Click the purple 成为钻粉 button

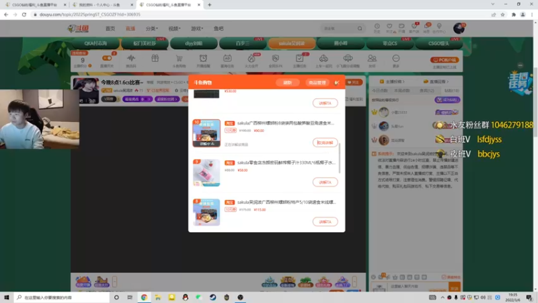(447, 100)
